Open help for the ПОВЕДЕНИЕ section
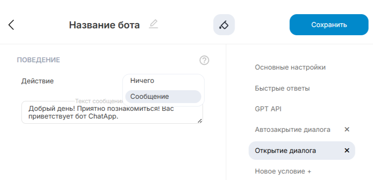 [204, 60]
